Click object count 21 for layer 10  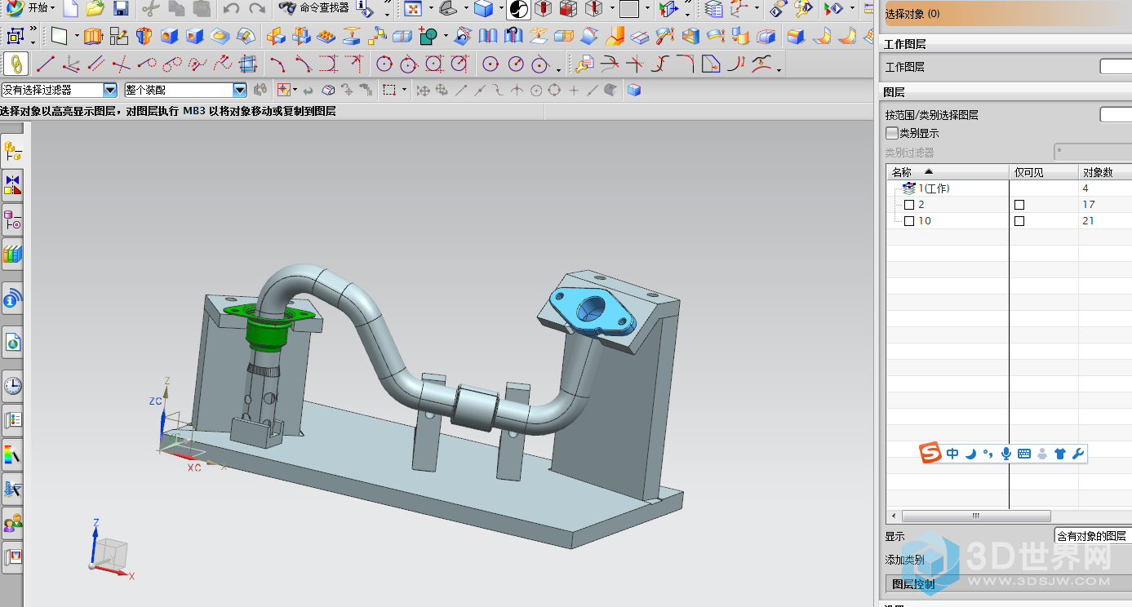(1089, 221)
